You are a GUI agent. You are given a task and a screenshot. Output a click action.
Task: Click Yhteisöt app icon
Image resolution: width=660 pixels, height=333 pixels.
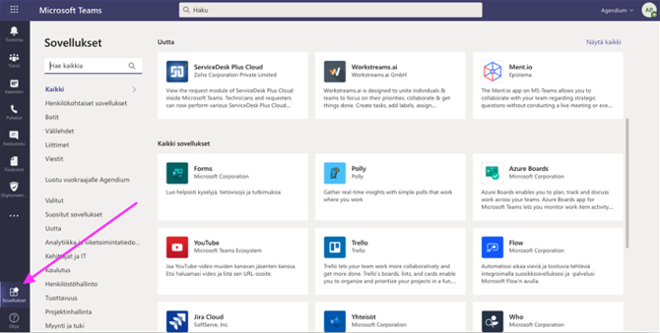[335, 321]
